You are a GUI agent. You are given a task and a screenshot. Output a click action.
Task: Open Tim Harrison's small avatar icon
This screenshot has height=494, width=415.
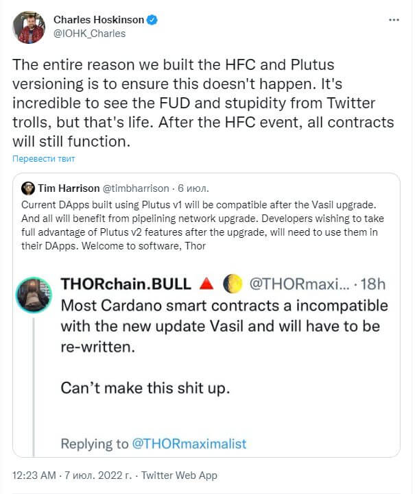coord(27,188)
